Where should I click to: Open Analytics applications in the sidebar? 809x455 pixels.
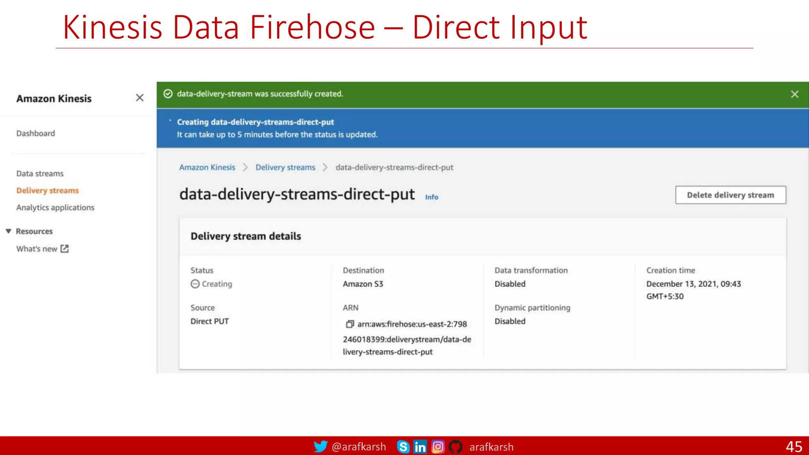pyautogui.click(x=55, y=207)
